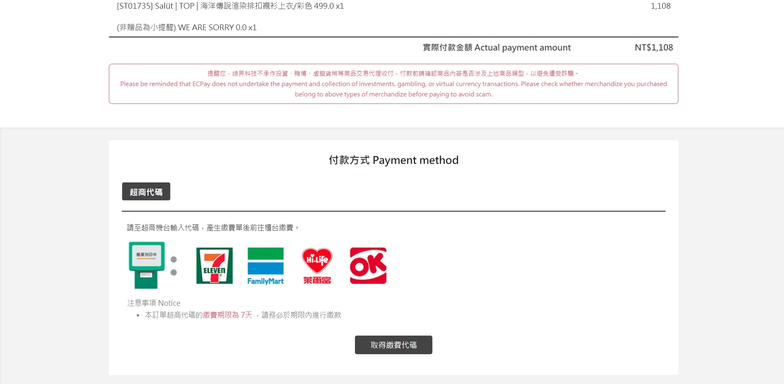Click the ST01735 Salüt TOP item line
The height and width of the screenshot is (384, 784).
[230, 6]
